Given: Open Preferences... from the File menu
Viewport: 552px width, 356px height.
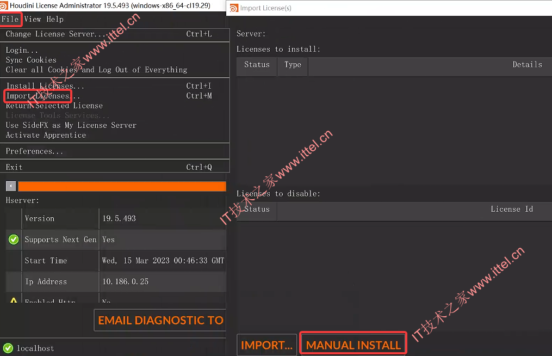Looking at the screenshot, I should coord(115,151).
